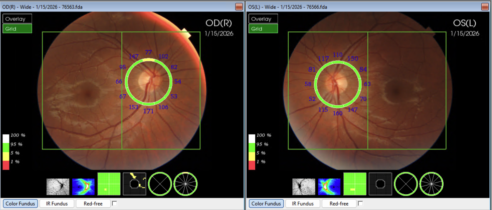
Task: Toggle Overlay in the OD(R) panel
Action: tap(17, 19)
